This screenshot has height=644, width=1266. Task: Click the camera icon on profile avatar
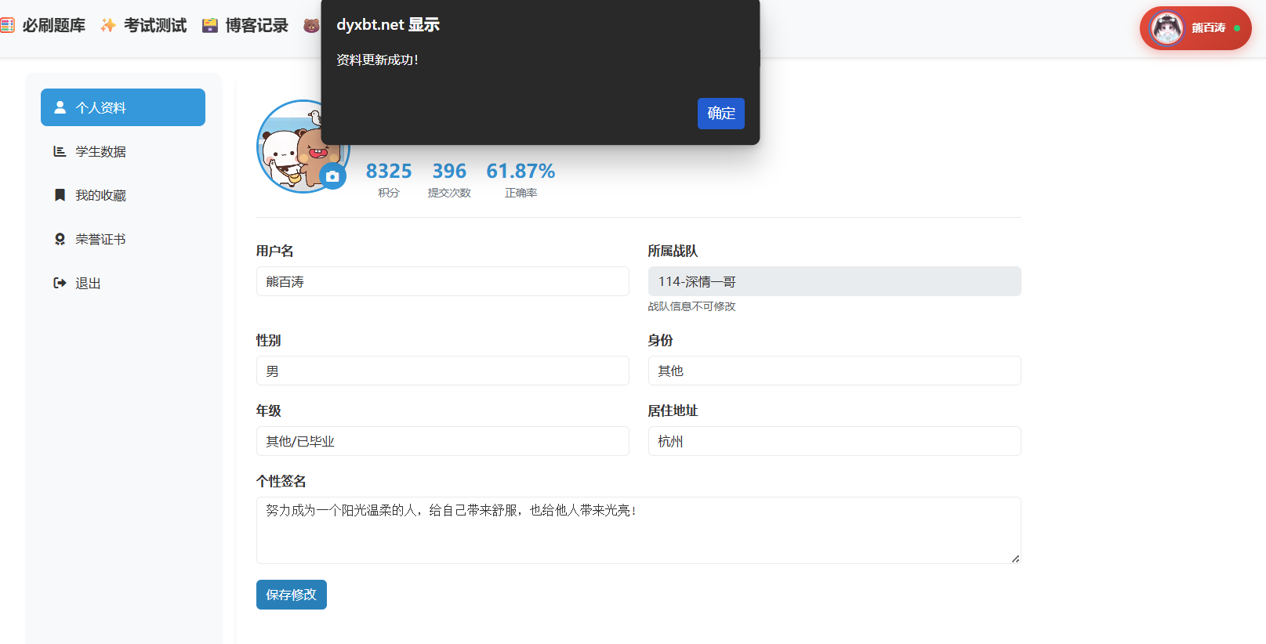332,176
